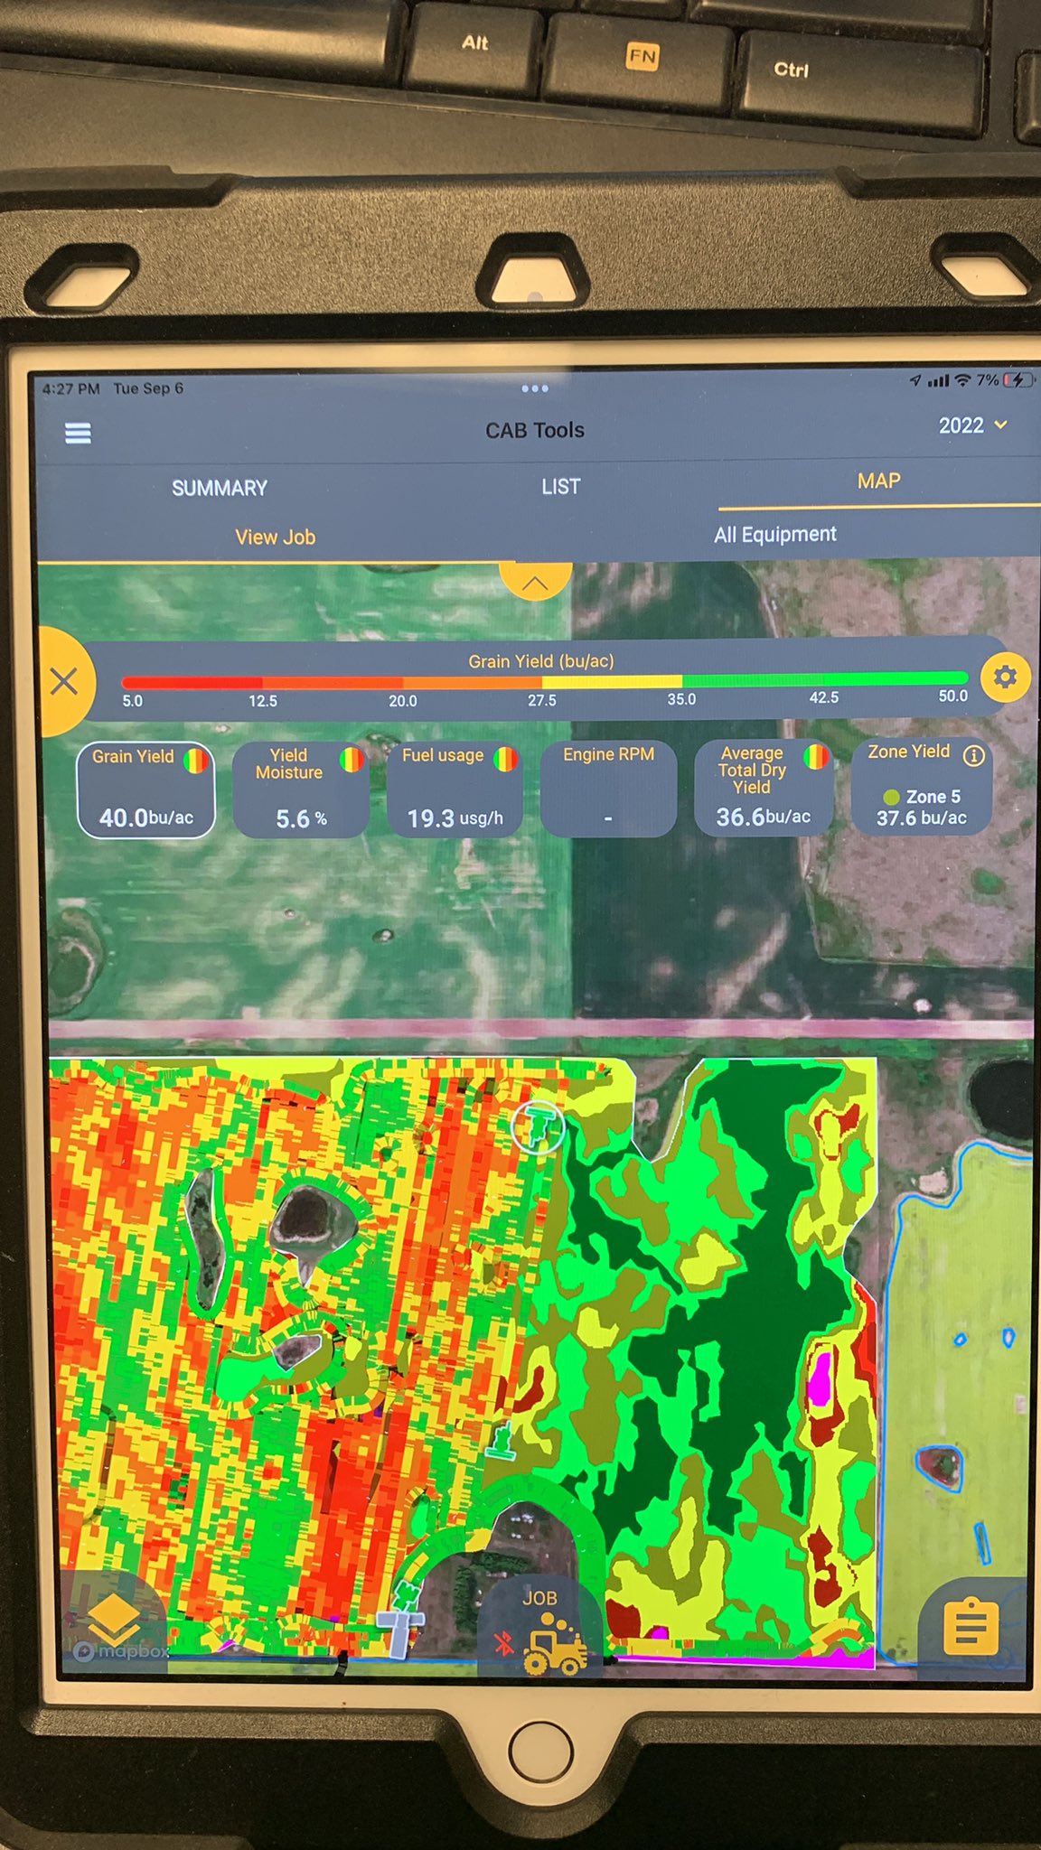
Task: Select the Grain Yield card
Action: [145, 790]
